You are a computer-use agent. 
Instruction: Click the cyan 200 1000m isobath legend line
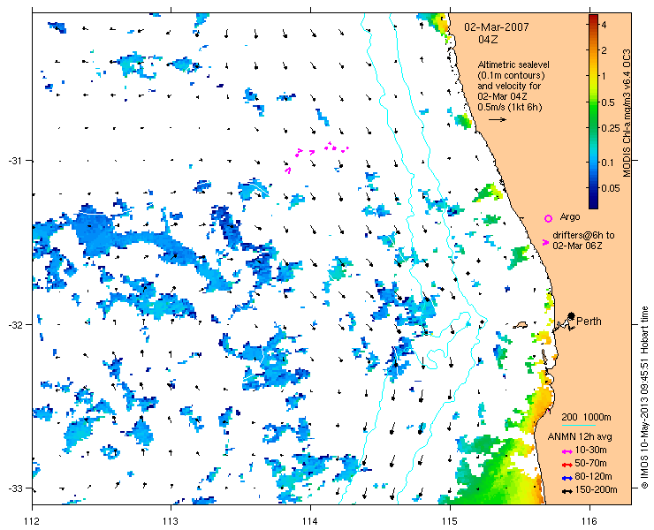pos(579,426)
